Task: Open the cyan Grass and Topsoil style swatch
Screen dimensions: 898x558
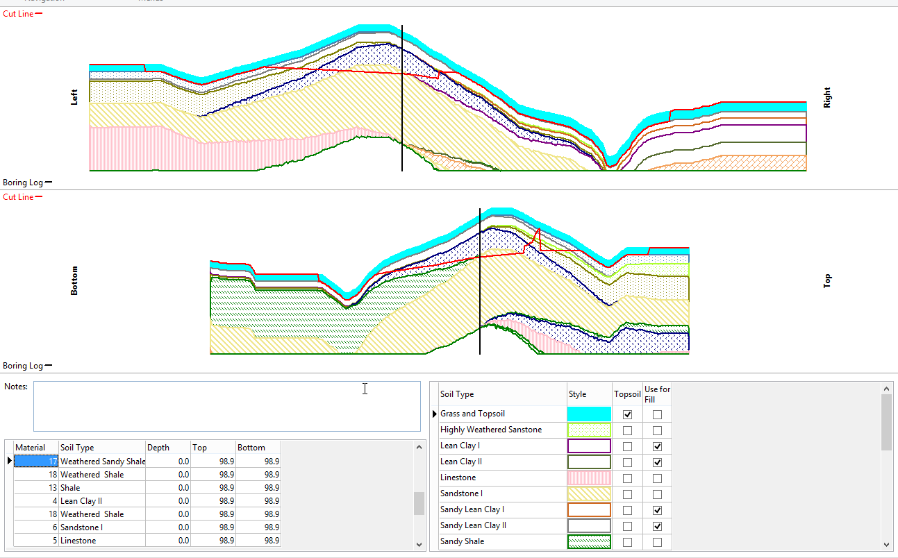Action: click(589, 414)
